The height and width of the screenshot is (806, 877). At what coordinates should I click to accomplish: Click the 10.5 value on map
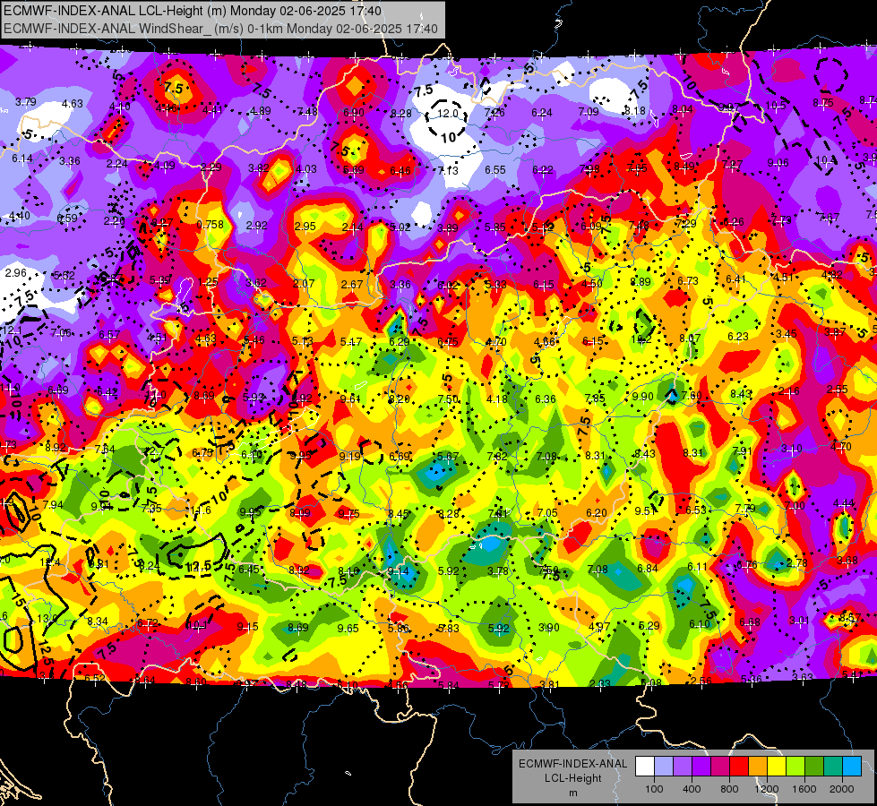pos(776,106)
